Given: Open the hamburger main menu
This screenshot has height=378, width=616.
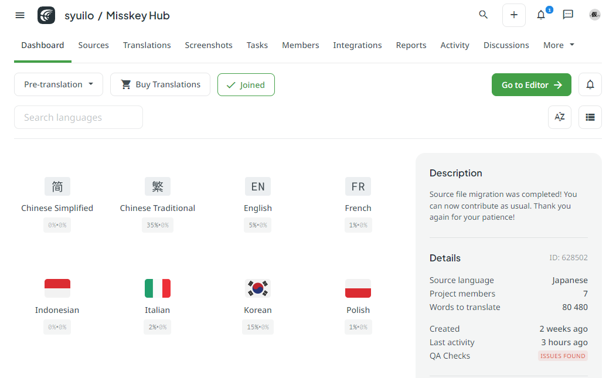Looking at the screenshot, I should 20,15.
